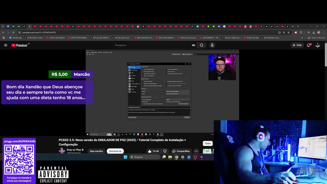Open the on-screen keyboard in YouTube search

(x=193, y=45)
